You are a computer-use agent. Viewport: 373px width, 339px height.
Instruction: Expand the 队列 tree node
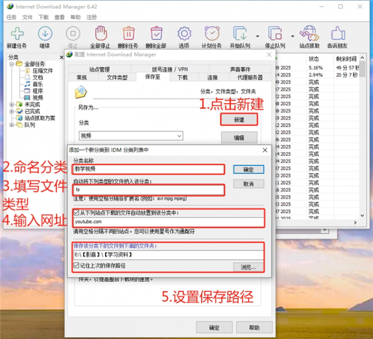point(11,125)
